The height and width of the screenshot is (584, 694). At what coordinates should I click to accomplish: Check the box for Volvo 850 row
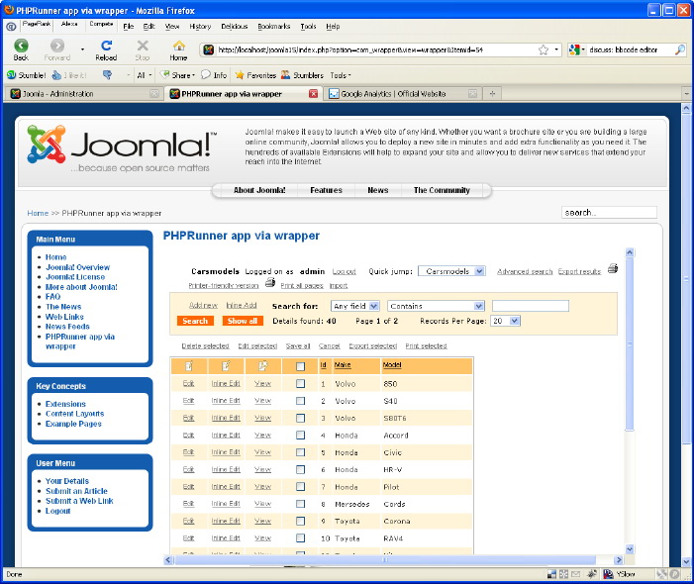[x=301, y=384]
